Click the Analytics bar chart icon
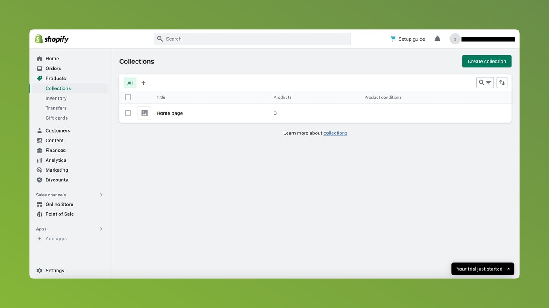Screen dimensions: 549x308 click(x=39, y=160)
